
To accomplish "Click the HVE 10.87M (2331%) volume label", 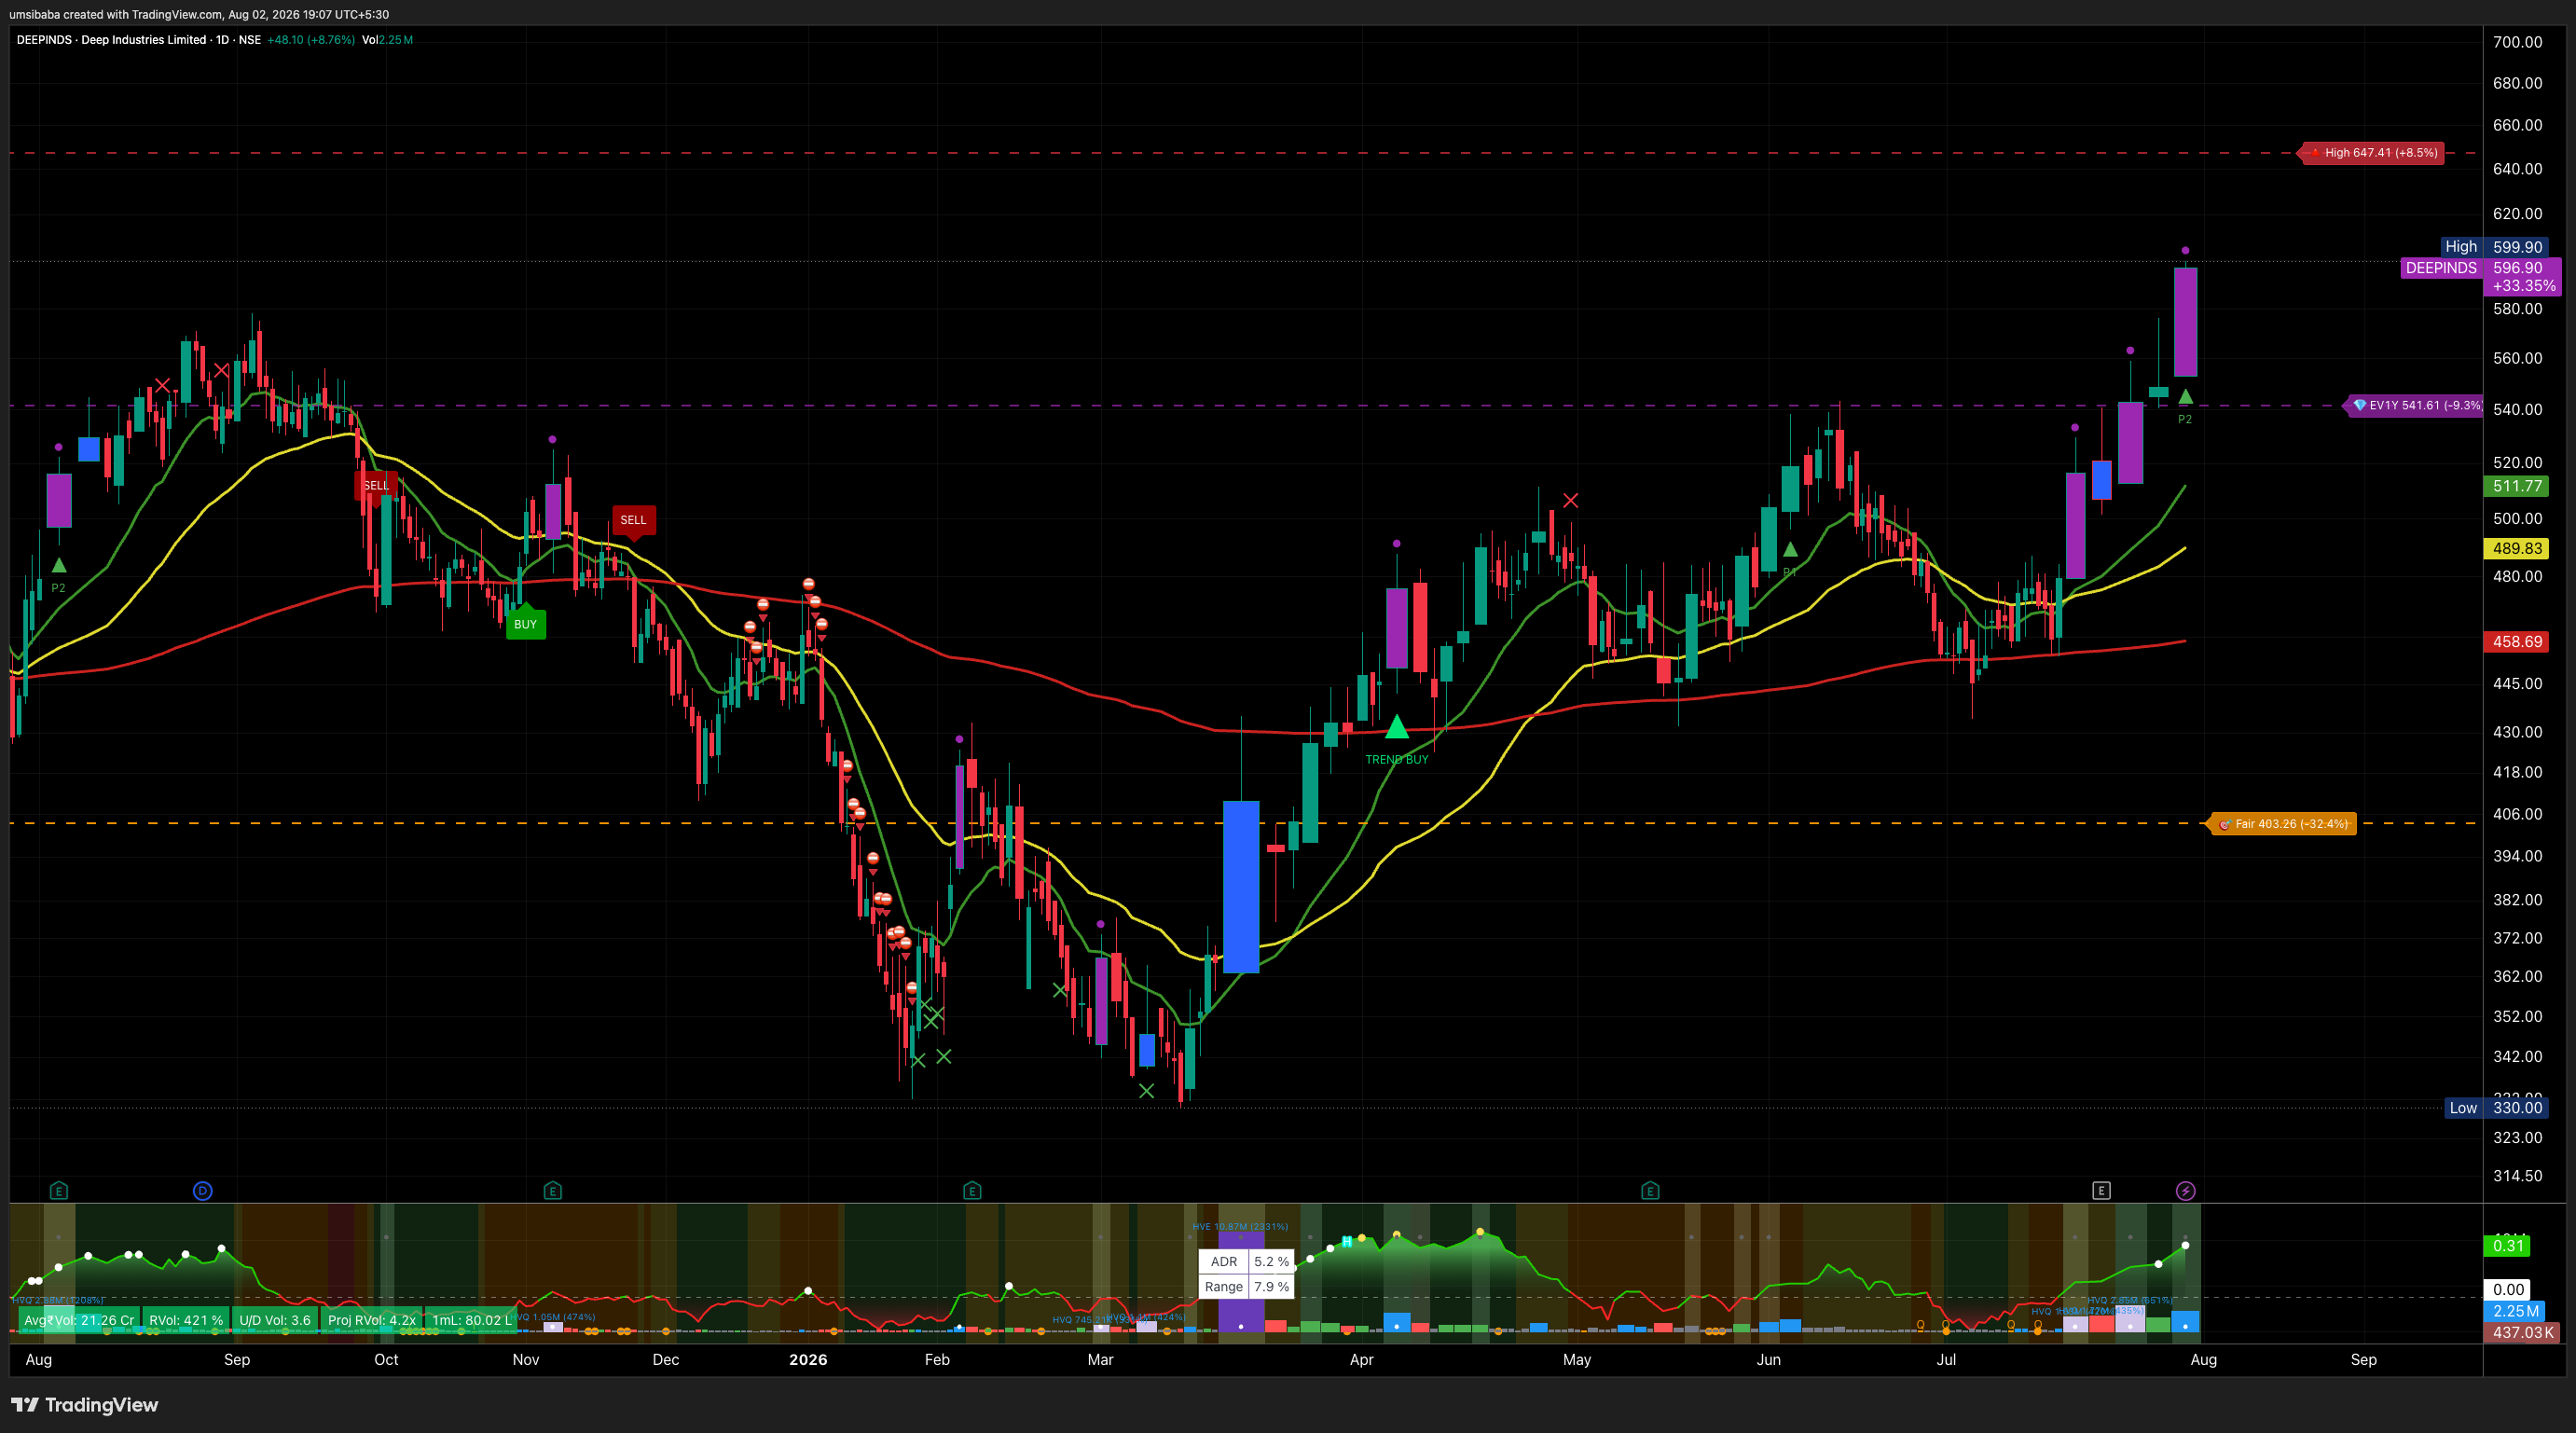I will (1240, 1227).
